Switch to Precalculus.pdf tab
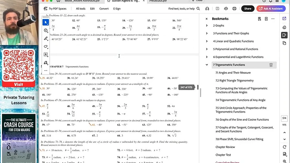 coord(158,1)
